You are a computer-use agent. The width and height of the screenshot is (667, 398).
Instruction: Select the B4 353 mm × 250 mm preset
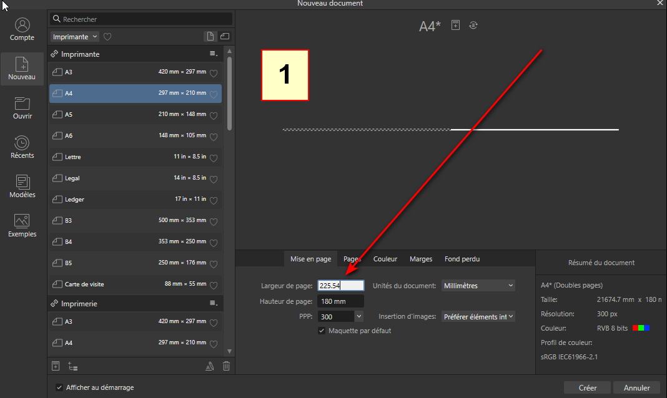(x=136, y=241)
